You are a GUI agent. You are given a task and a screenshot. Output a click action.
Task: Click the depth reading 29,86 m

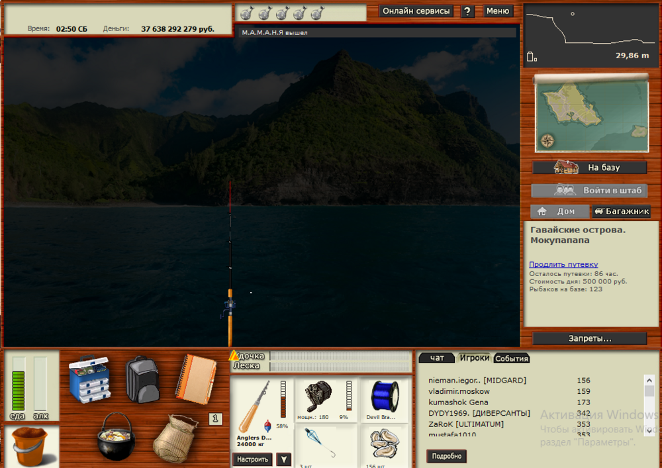coord(632,56)
